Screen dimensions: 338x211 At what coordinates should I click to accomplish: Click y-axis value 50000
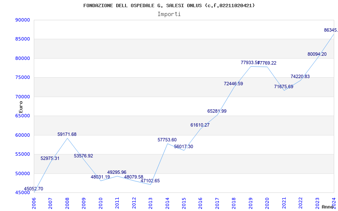point(23,173)
